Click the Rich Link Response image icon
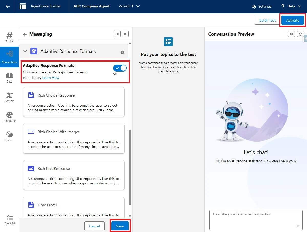The width and height of the screenshot is (307, 232). coord(31,168)
